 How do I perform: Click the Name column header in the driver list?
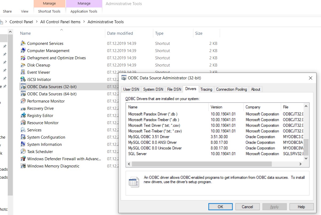point(133,107)
